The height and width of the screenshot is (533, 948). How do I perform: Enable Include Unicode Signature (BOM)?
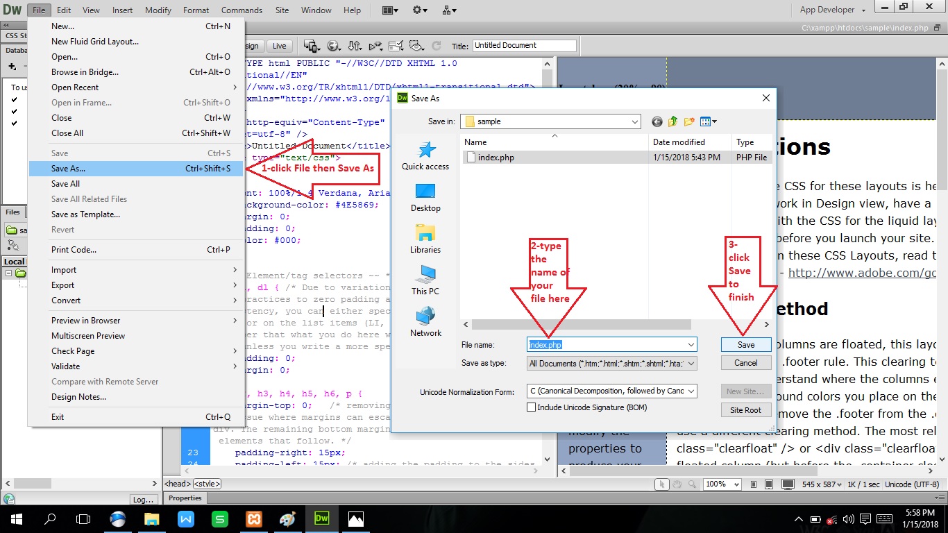[531, 406]
